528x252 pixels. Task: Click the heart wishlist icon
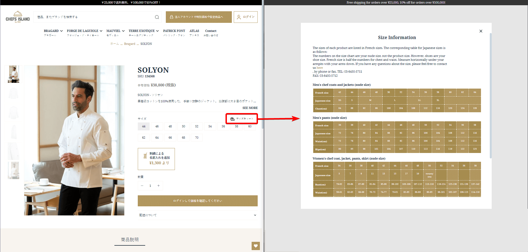(x=256, y=246)
